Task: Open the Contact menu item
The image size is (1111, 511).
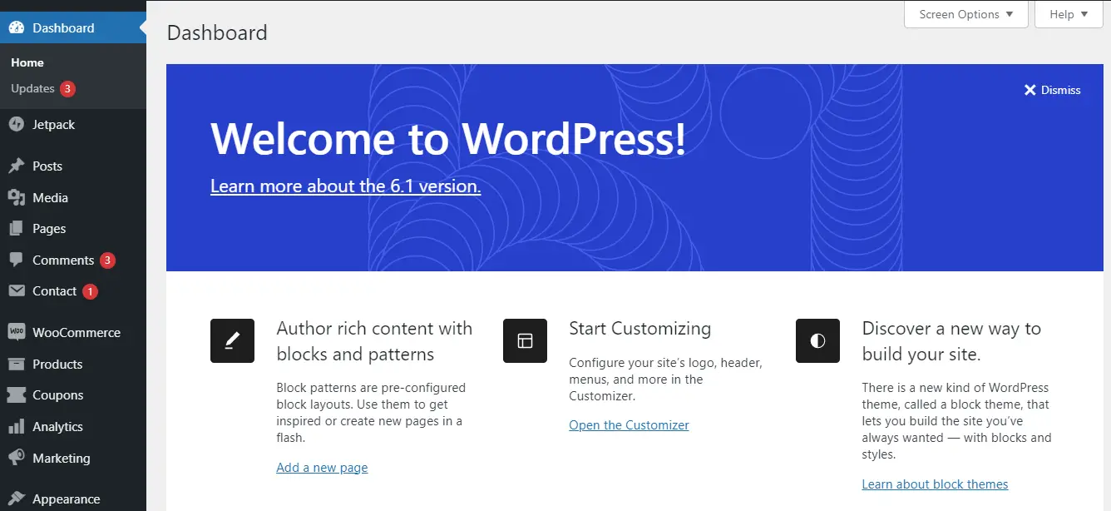Action: coord(73,291)
